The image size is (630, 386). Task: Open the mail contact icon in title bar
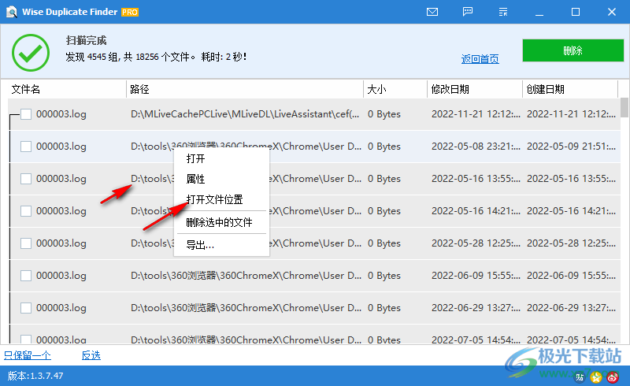[x=432, y=12]
